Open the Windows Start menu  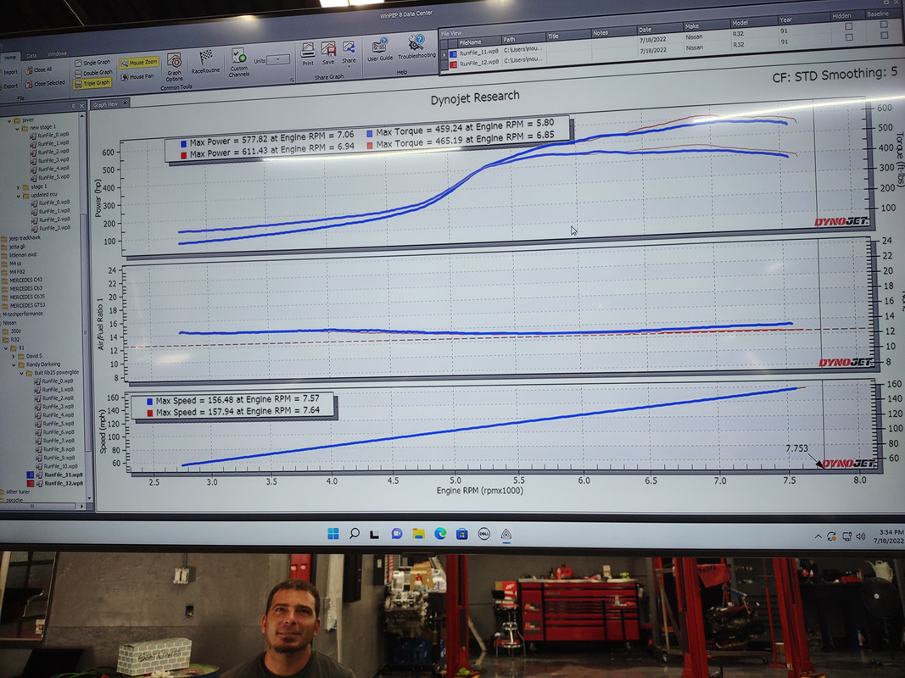(333, 534)
